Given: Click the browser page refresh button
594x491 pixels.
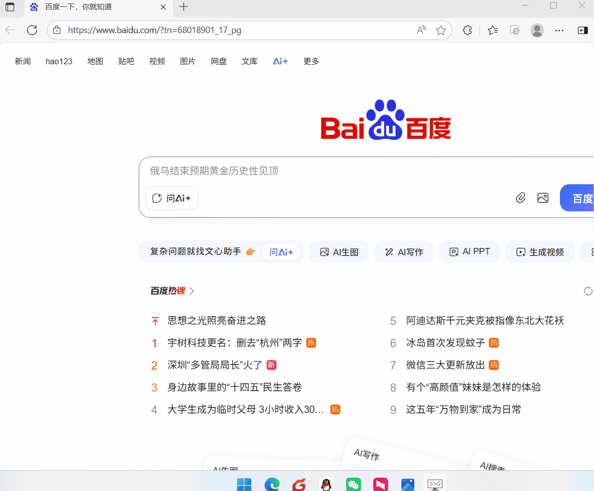Looking at the screenshot, I should 32,30.
